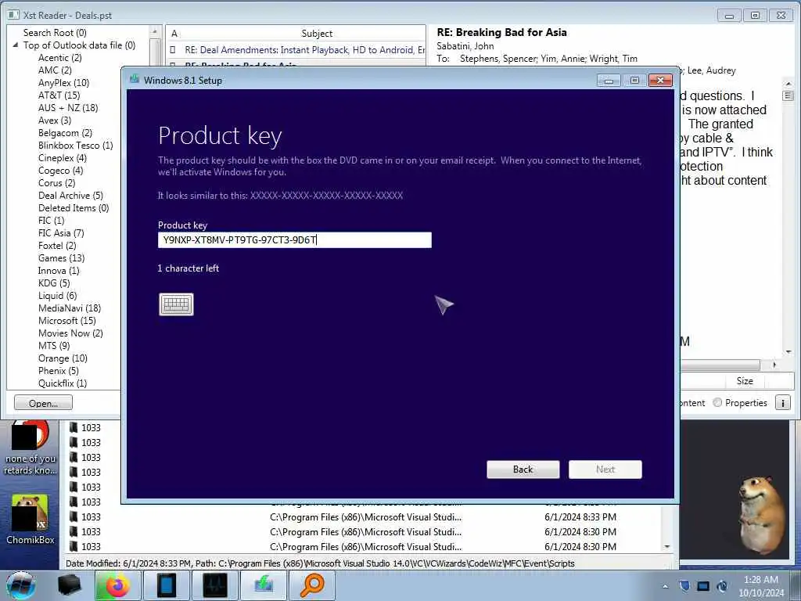Click the network monitor tray icon
Screen dimensions: 801x601
point(703,586)
